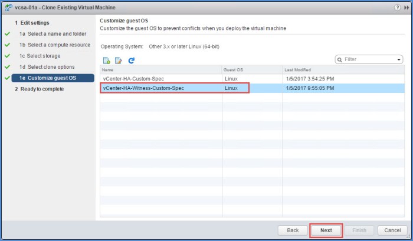
Task: Click the green checkmark beside step 1c
Action: point(7,56)
